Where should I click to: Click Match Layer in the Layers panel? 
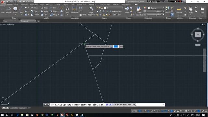tap(115, 15)
